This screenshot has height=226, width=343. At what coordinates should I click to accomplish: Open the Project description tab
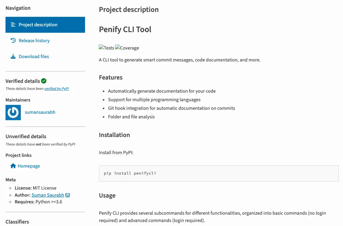pyautogui.click(x=45, y=25)
